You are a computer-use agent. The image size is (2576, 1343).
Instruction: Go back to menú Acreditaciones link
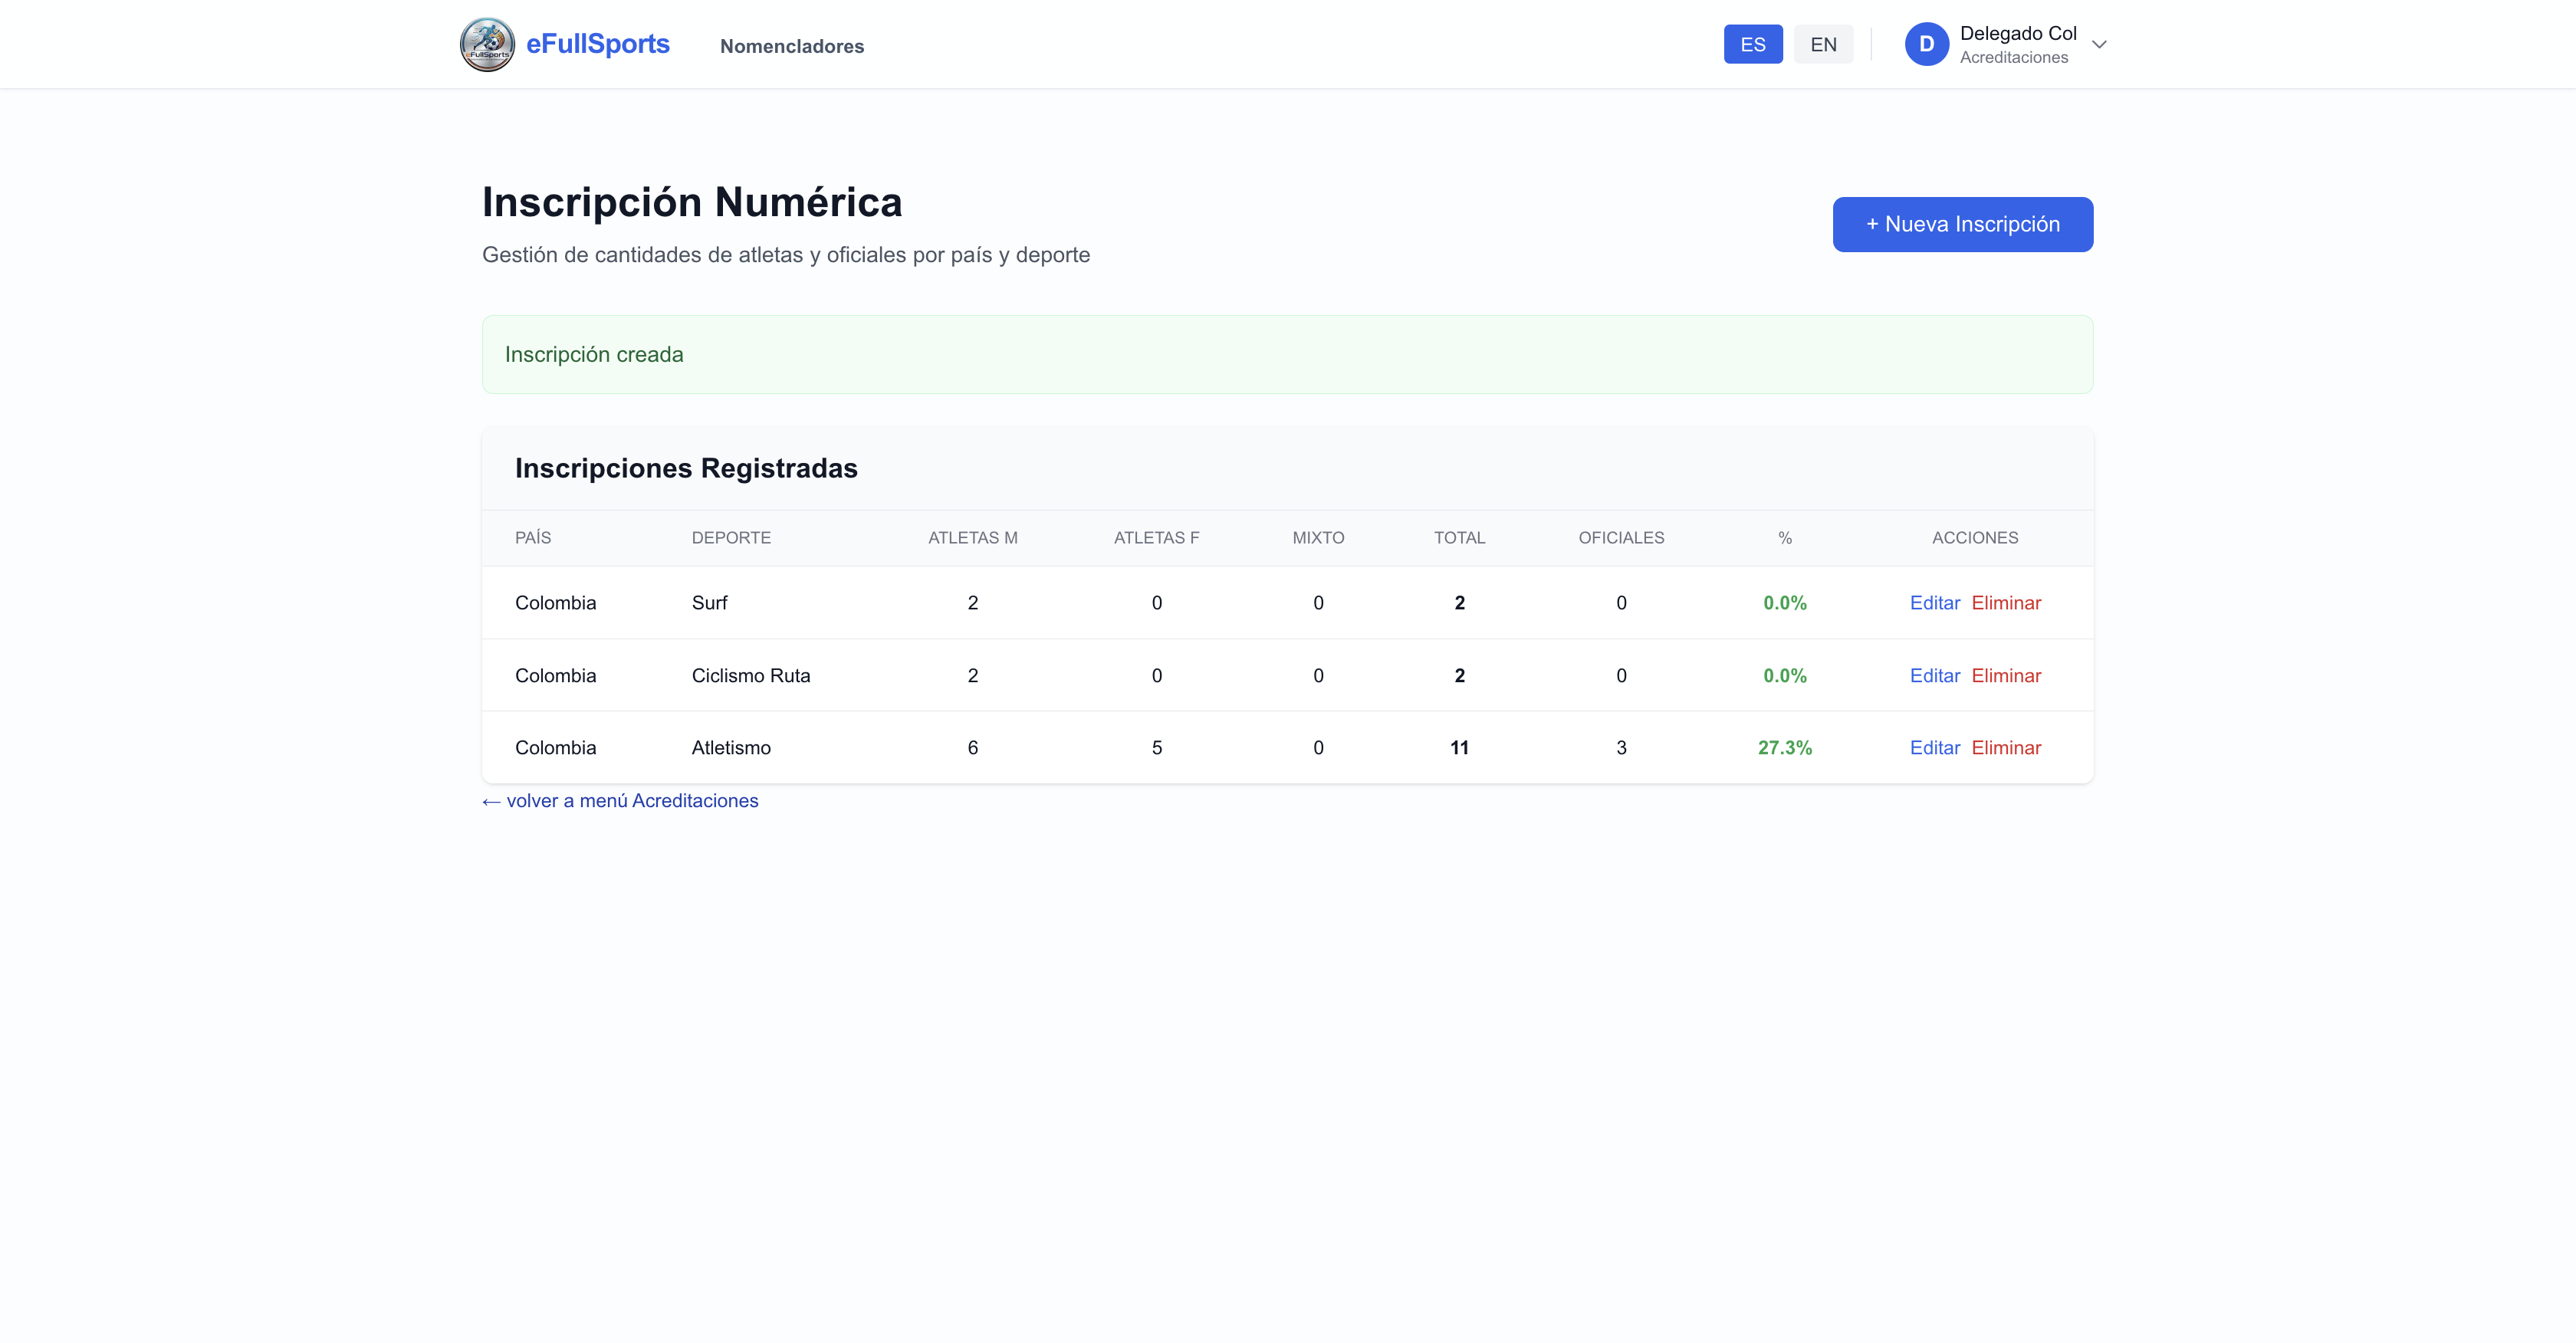620,801
